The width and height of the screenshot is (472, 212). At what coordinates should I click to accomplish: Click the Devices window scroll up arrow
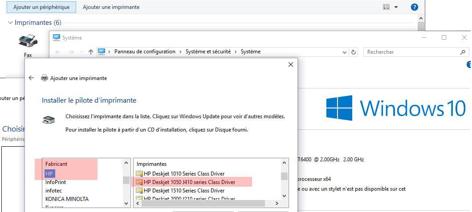click(421, 18)
